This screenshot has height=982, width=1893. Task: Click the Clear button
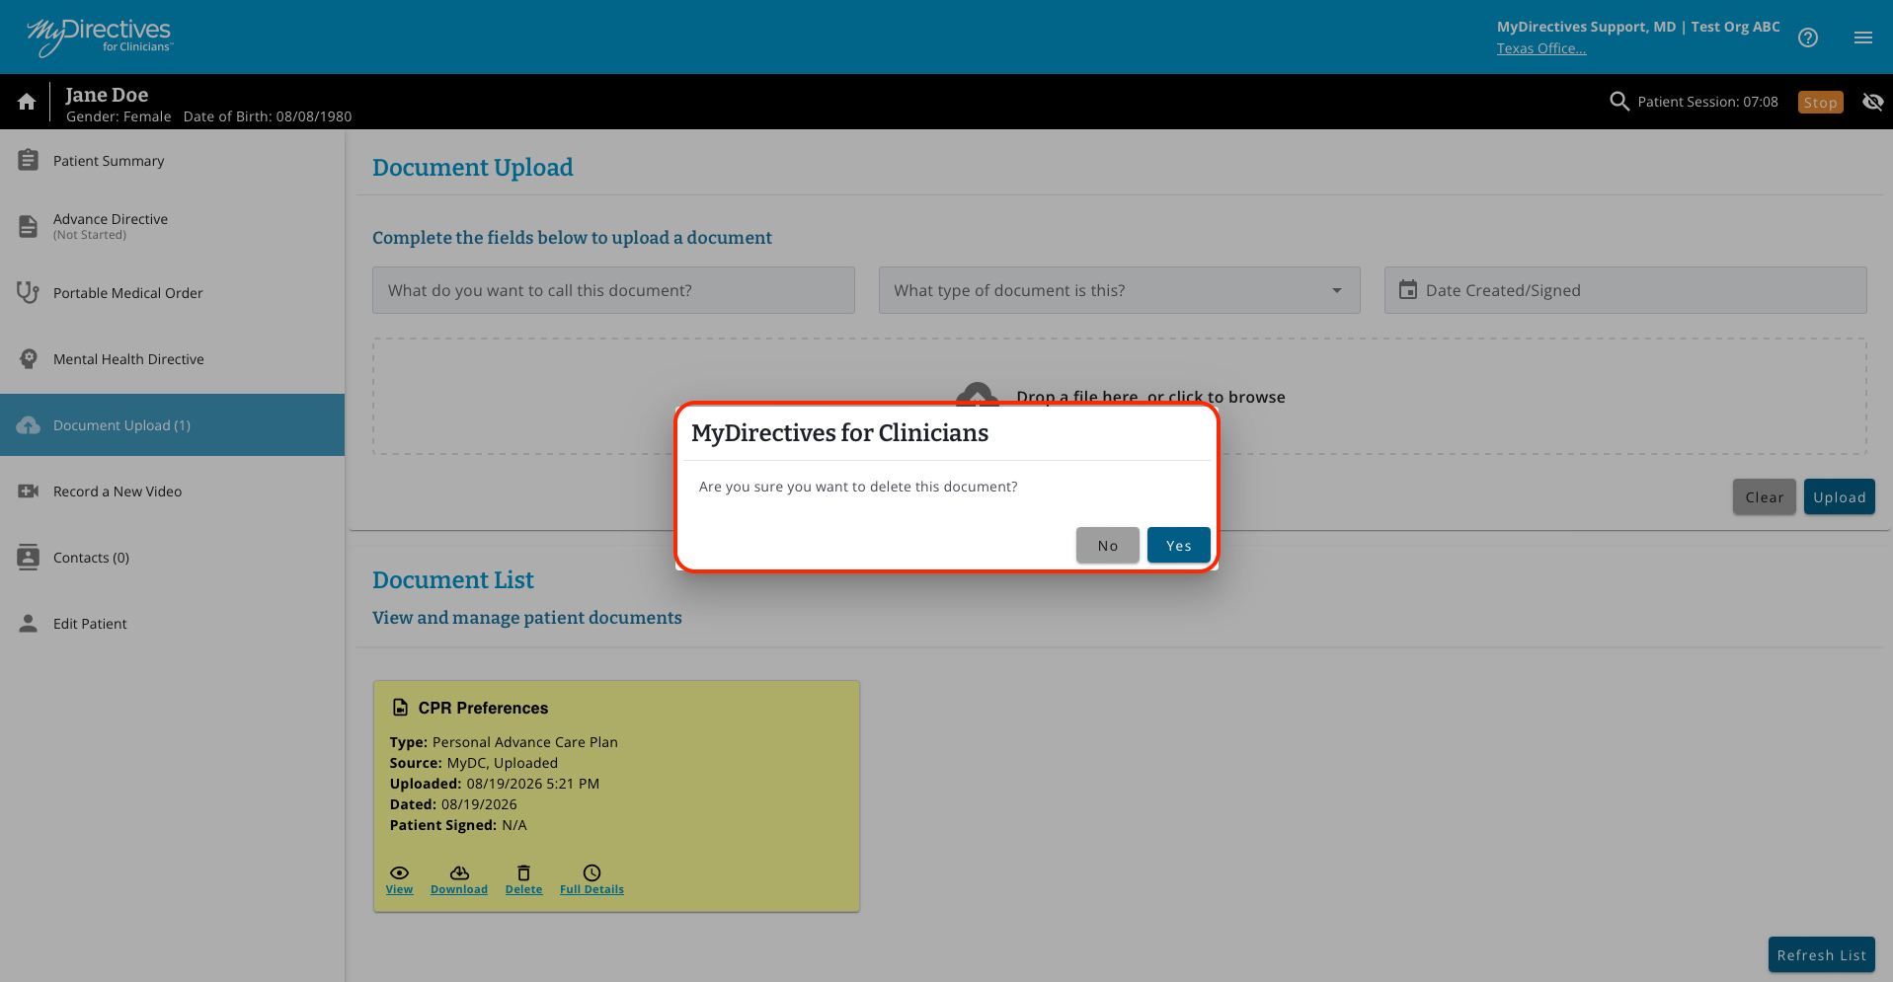(x=1764, y=497)
